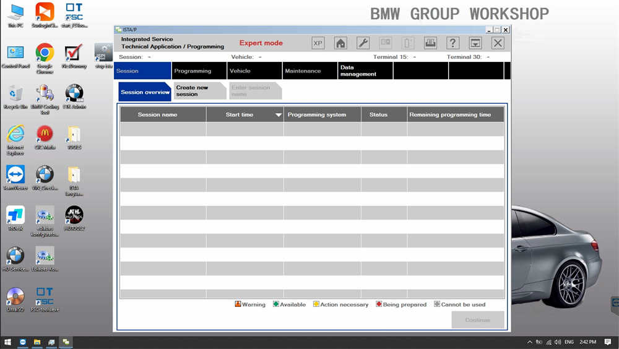Open the Windows Start menu

(8, 342)
